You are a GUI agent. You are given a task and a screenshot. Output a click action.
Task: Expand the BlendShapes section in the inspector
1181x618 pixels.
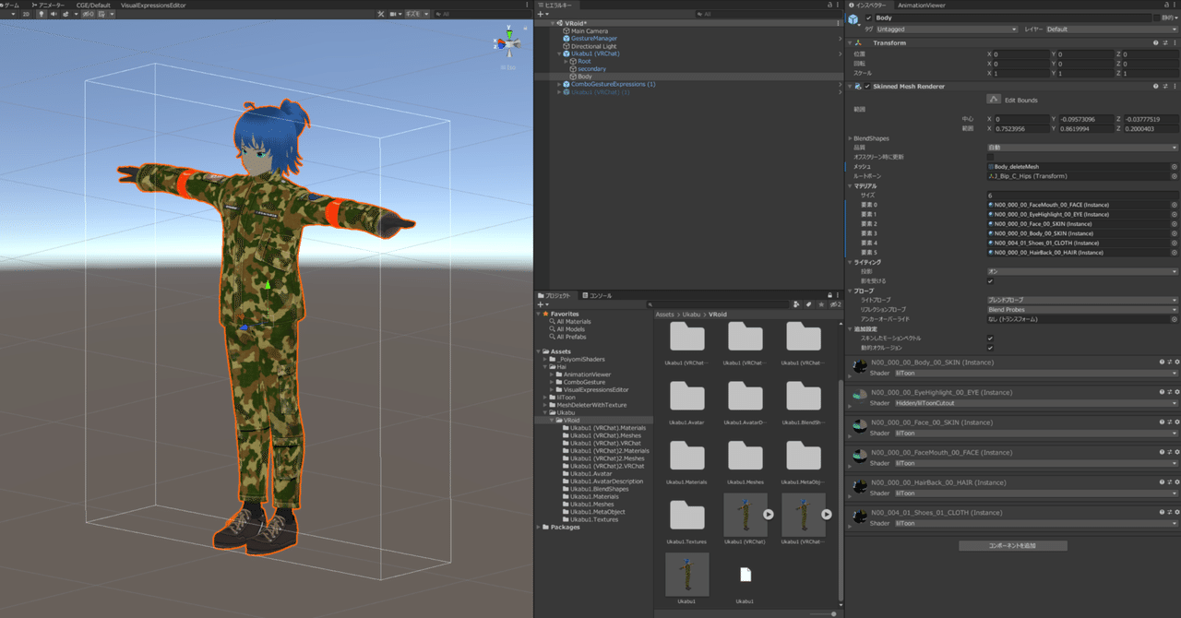pyautogui.click(x=850, y=138)
